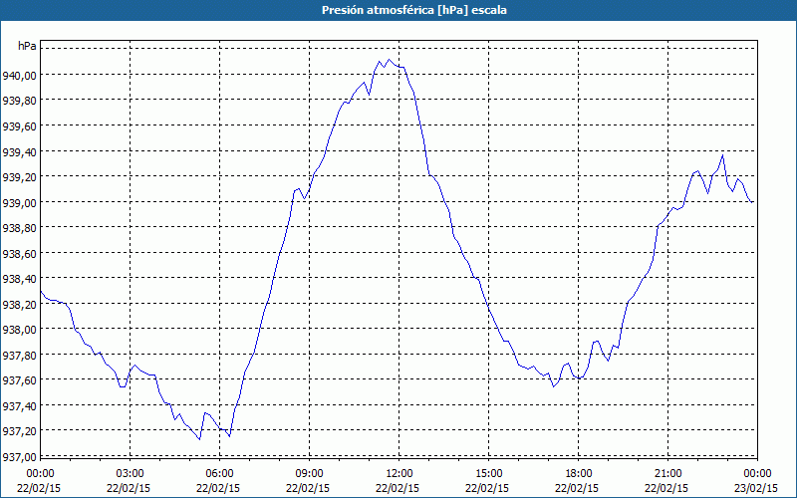Click the 'hPa' unit label
The height and width of the screenshot is (498, 797).
tap(27, 46)
